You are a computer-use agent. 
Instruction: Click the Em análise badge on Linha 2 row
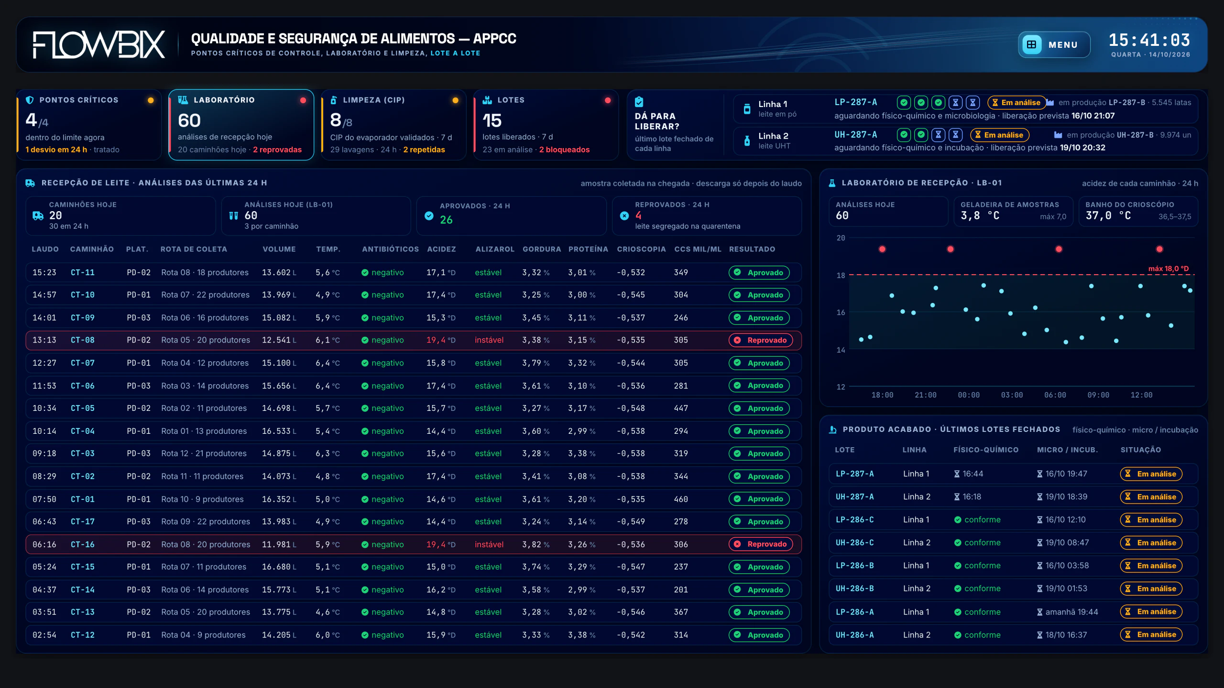pos(999,135)
